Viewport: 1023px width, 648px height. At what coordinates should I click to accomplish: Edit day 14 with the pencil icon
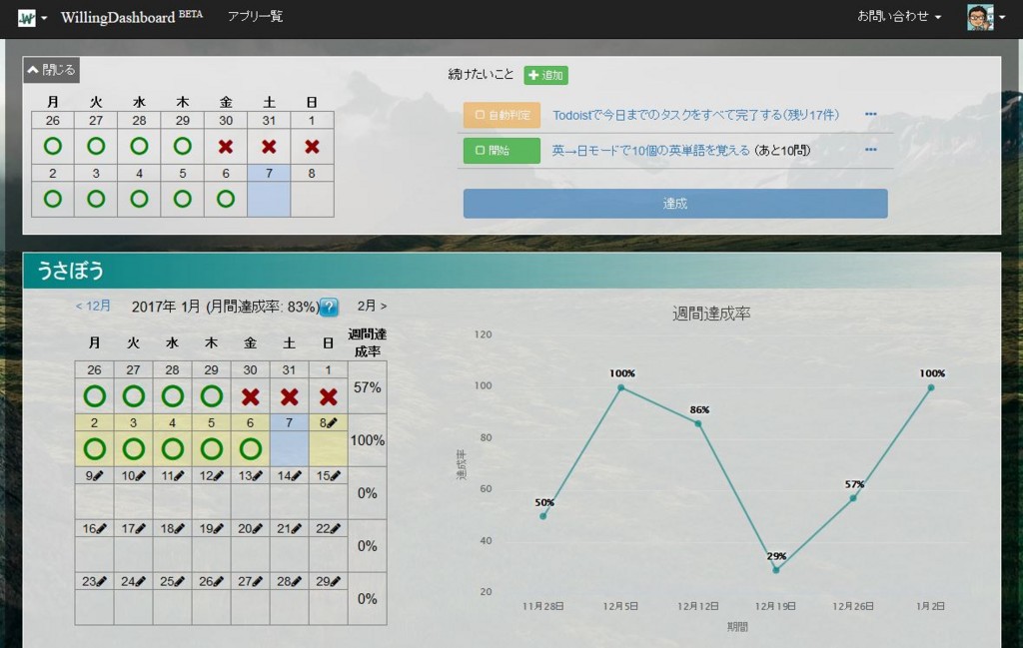296,476
